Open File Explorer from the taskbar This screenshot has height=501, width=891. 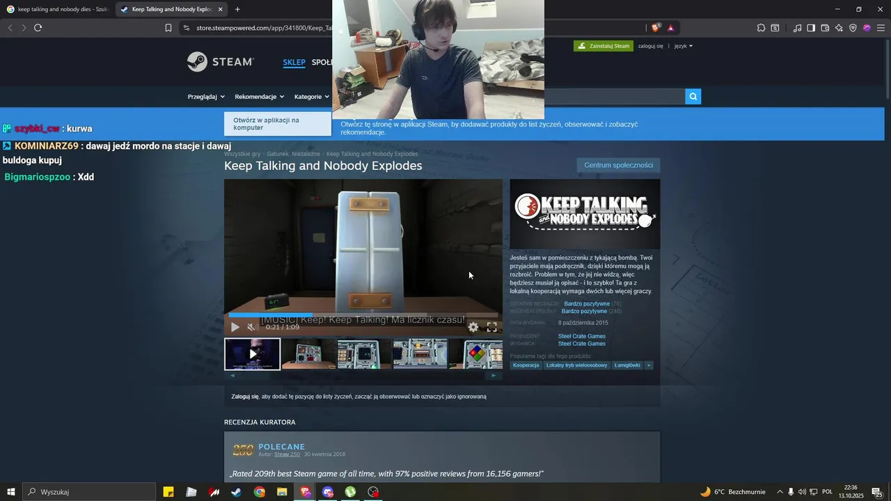tap(282, 492)
